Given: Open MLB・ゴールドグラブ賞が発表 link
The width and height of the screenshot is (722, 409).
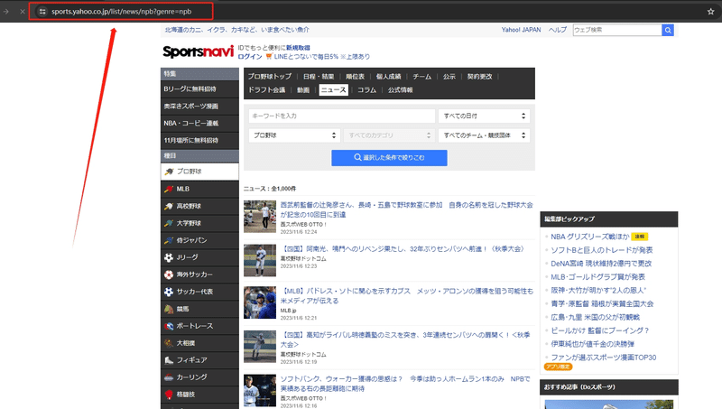Looking at the screenshot, I should (597, 277).
